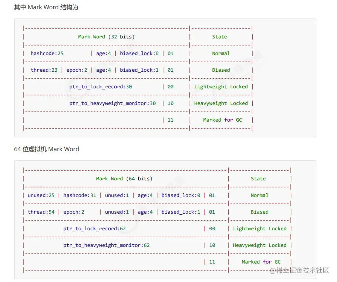Image resolution: width=337 pixels, height=282 pixels.
Task: Select 'Heavyweight Locked' in the 32 bits table
Action: 221,103
